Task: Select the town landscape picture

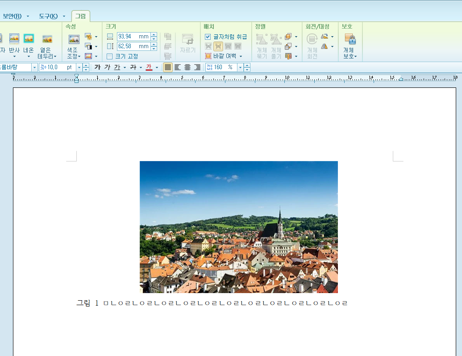Action: point(239,227)
